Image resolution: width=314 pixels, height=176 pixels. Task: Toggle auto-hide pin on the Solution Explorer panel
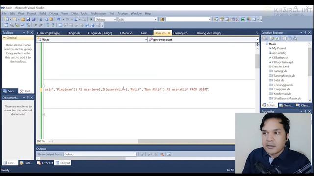pyautogui.click(x=305, y=33)
